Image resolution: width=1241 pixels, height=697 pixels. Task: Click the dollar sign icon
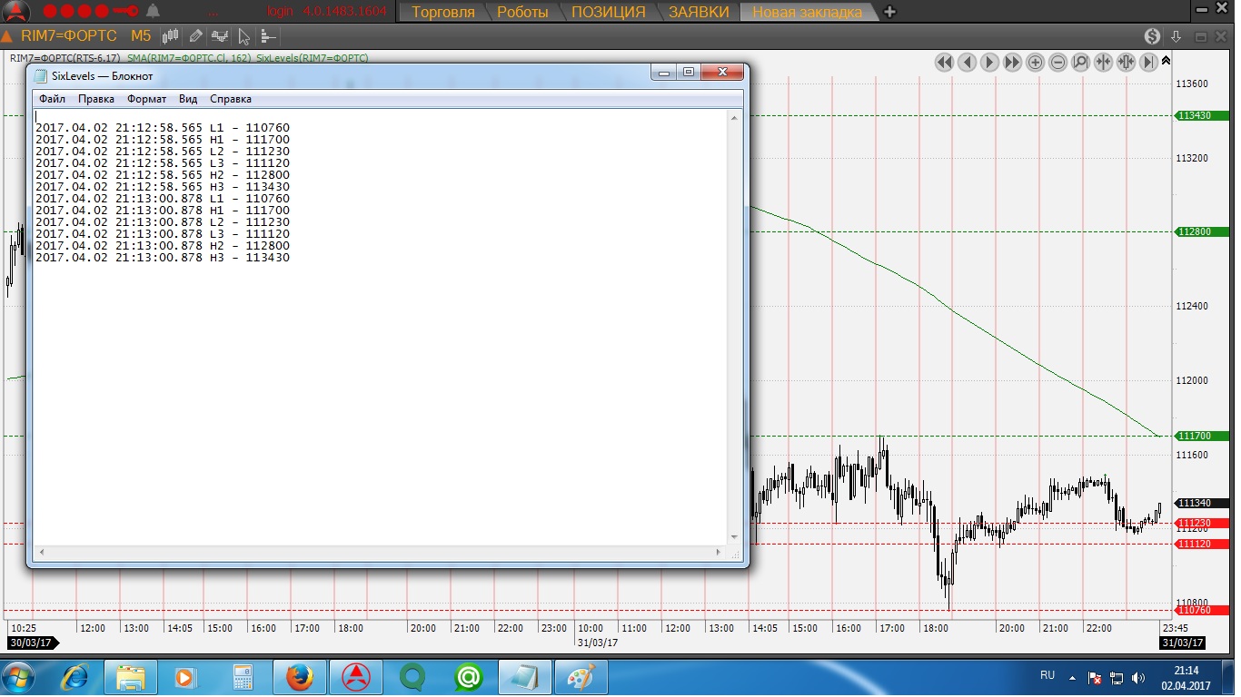click(1152, 36)
